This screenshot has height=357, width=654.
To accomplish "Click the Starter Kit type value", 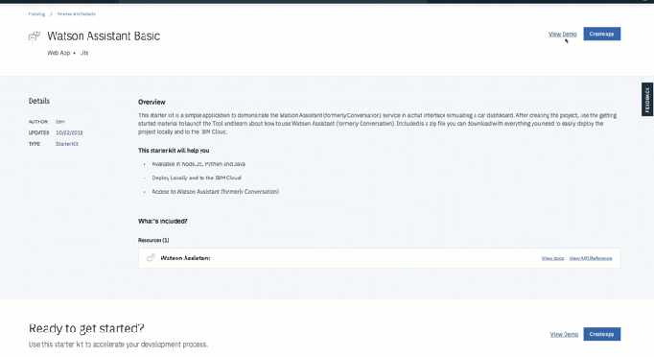I will [67, 144].
